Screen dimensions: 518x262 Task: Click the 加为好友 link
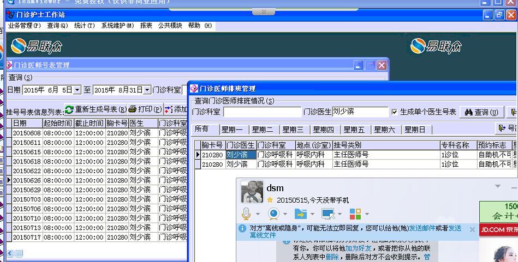[x=358, y=248]
